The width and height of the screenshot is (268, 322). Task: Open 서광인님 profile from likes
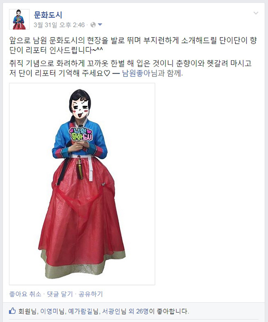(x=114, y=311)
